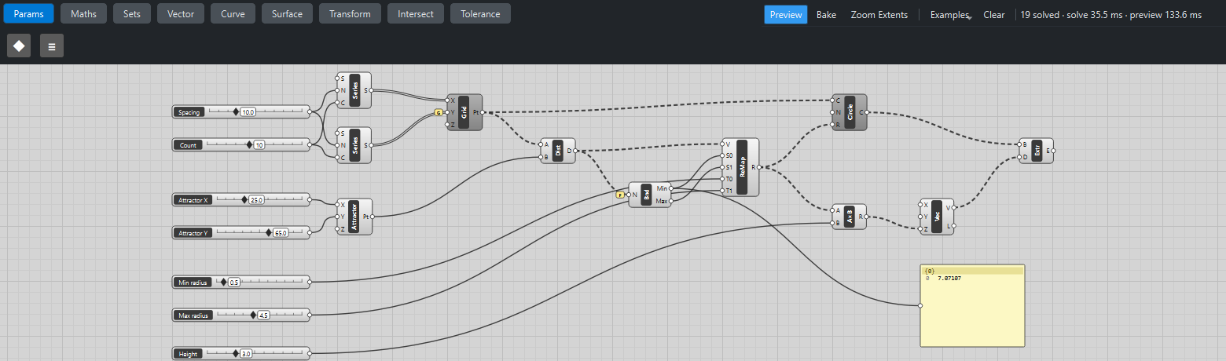This screenshot has width=1226, height=361.
Task: Select the panel (lines) parameter icon
Action: tap(52, 46)
